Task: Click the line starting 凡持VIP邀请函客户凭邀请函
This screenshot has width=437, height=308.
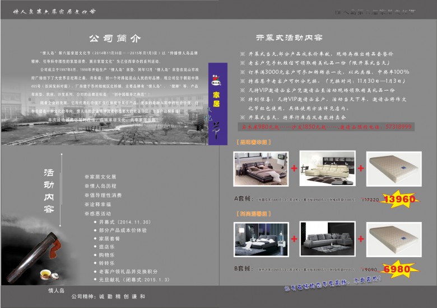Action: point(318,90)
